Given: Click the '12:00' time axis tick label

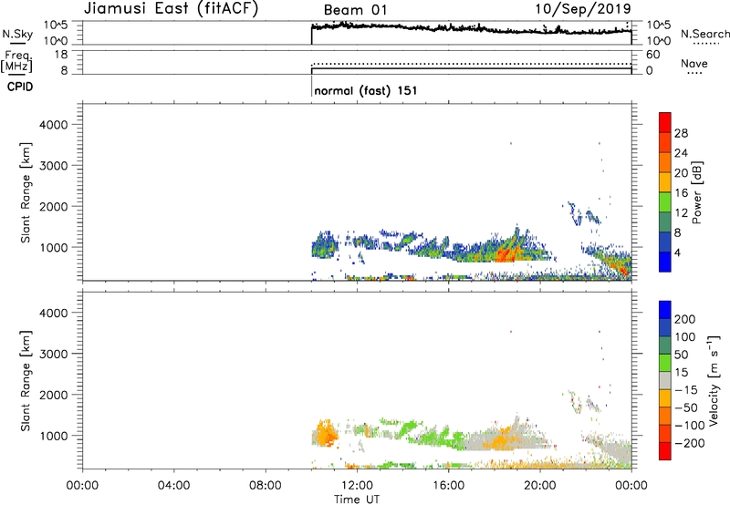Looking at the screenshot, I should coord(357,486).
